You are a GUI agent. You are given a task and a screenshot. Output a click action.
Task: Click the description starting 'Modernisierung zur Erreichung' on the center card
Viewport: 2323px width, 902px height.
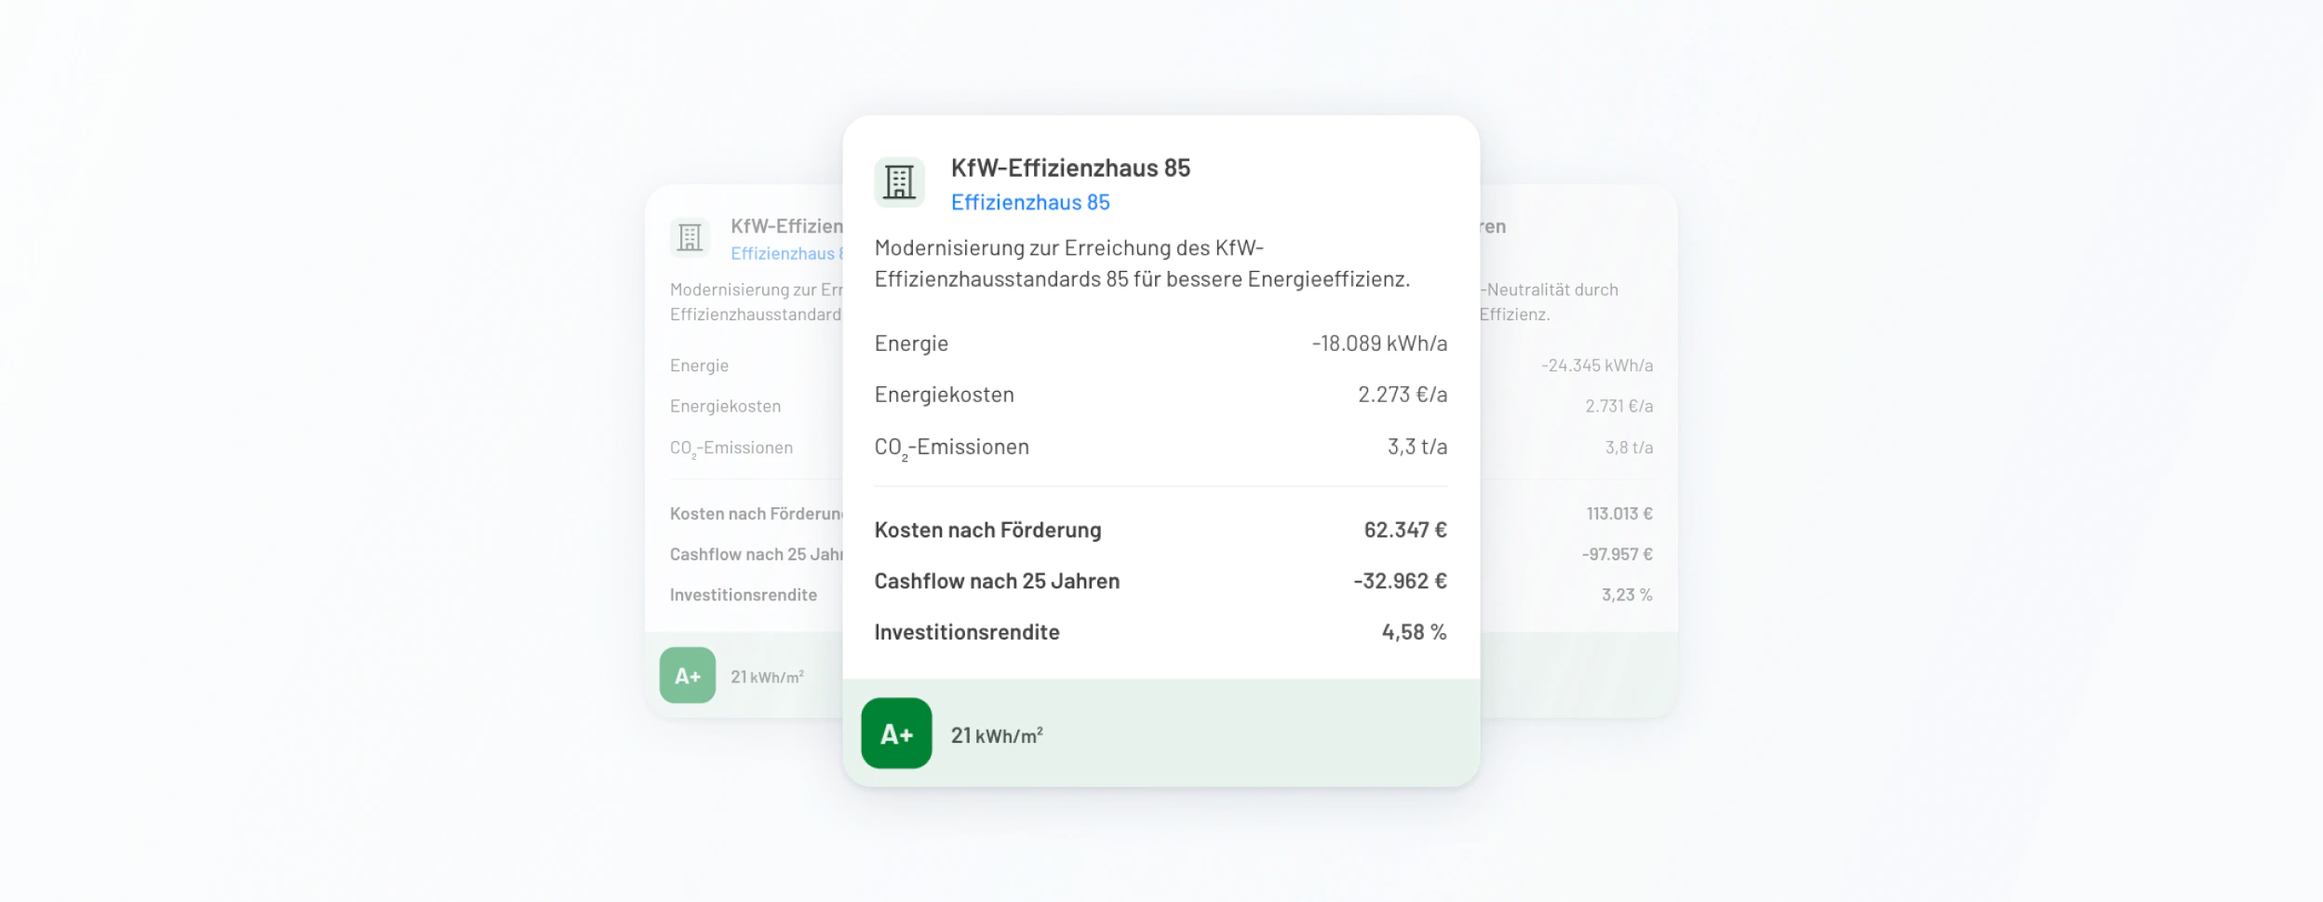1142,263
